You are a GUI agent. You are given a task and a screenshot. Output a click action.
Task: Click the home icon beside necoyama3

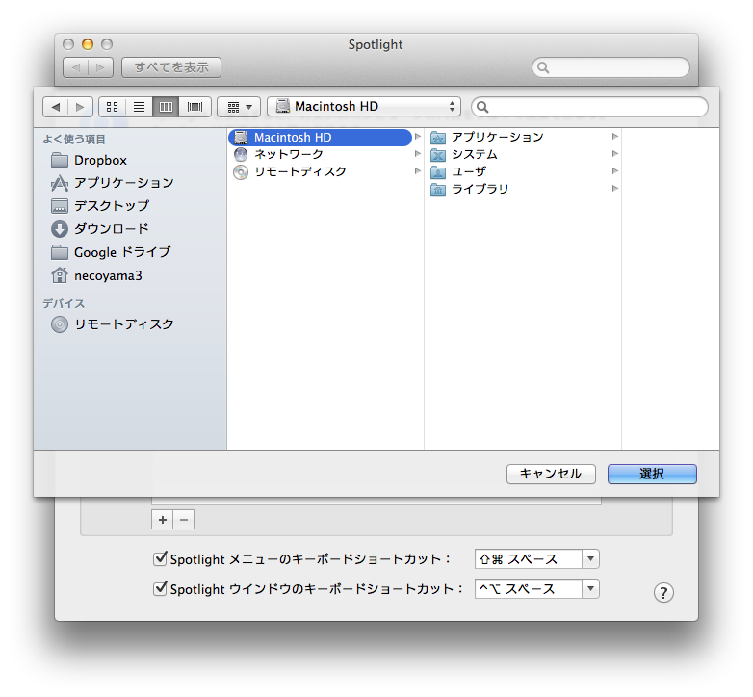click(60, 275)
